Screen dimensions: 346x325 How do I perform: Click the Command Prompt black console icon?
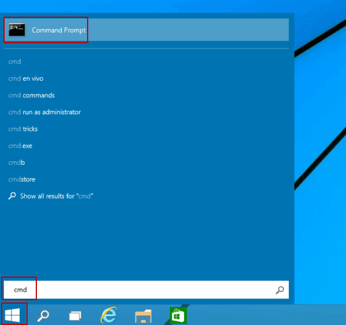tap(17, 29)
